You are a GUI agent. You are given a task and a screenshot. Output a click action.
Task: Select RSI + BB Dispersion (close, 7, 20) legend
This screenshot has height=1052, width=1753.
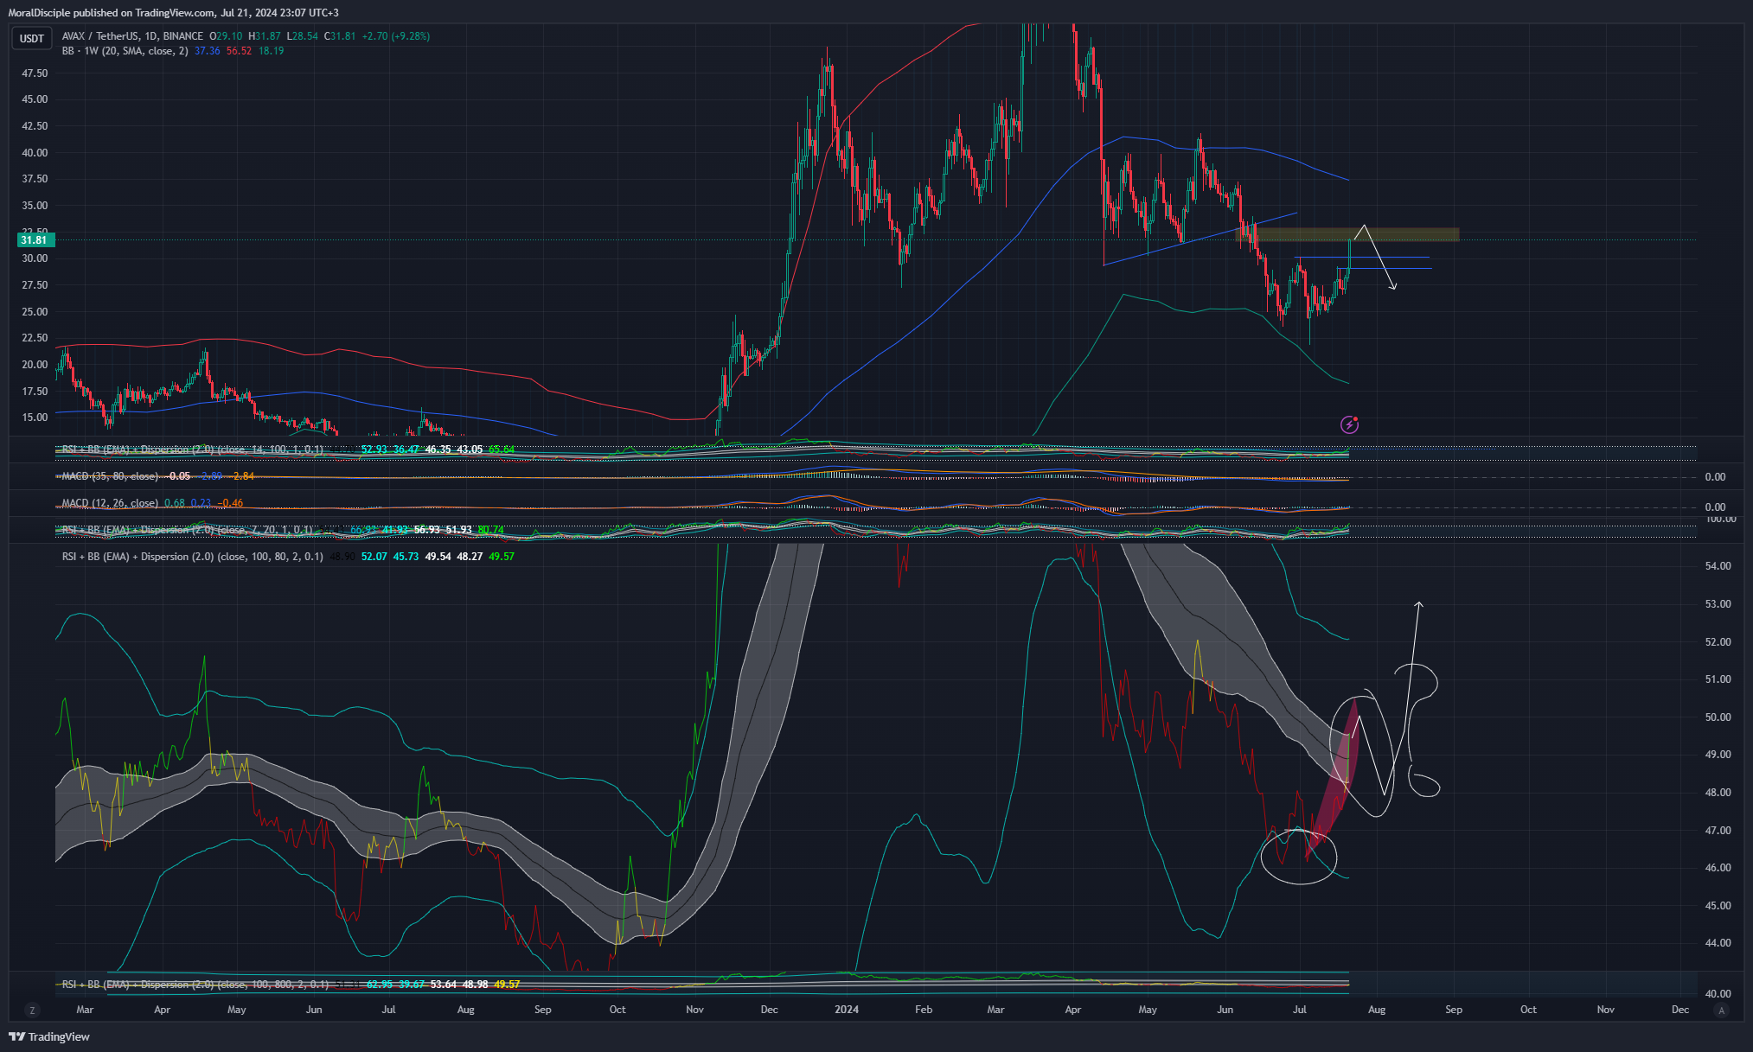[x=188, y=530]
